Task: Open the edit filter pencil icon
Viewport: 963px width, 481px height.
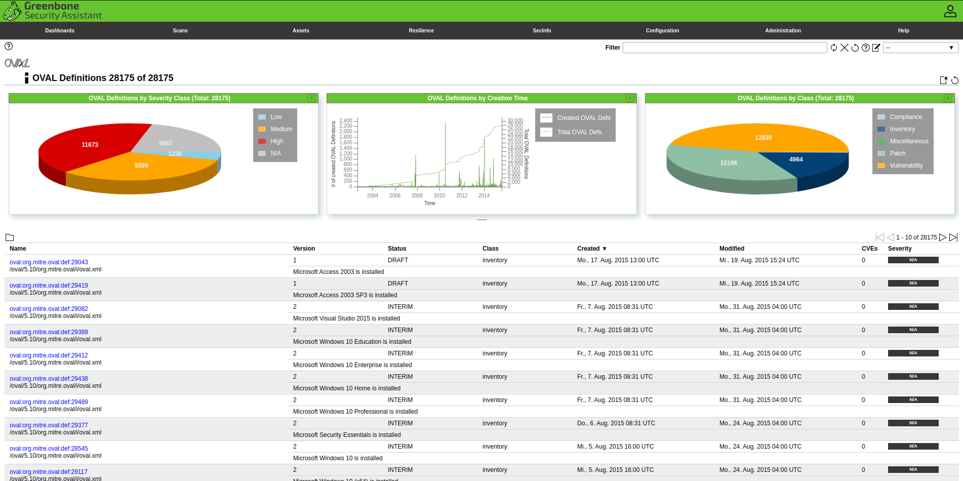Action: (x=876, y=48)
